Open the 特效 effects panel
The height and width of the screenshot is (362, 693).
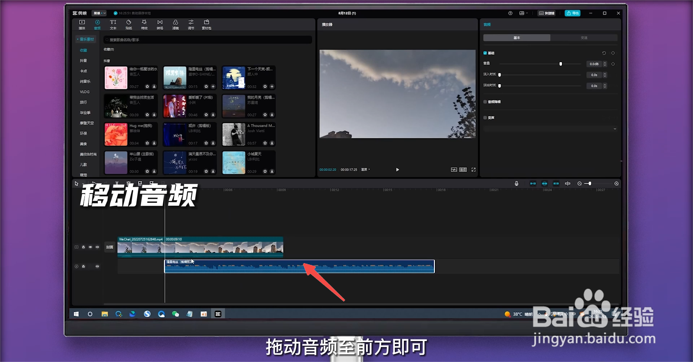click(144, 24)
